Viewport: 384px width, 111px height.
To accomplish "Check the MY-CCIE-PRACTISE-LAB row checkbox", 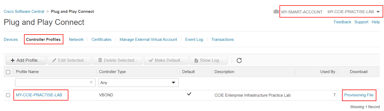I will (8, 95).
